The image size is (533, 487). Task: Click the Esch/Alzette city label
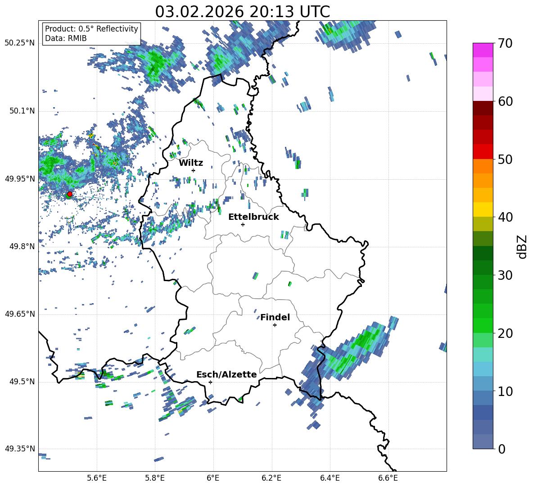pyautogui.click(x=226, y=374)
